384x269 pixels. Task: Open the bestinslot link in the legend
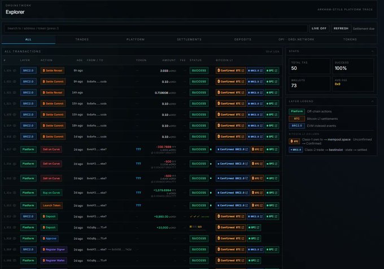click(x=336, y=150)
